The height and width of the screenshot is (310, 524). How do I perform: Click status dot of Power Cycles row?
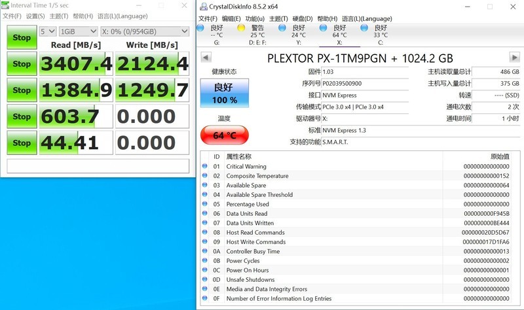205,260
